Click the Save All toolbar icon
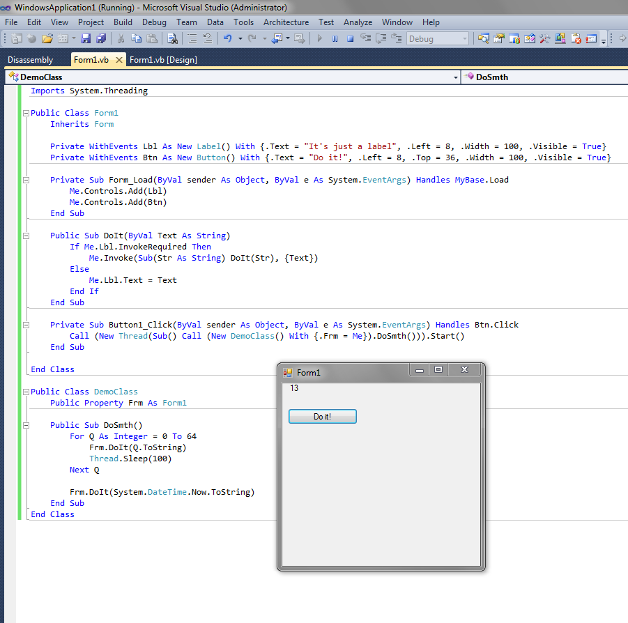 click(x=101, y=39)
